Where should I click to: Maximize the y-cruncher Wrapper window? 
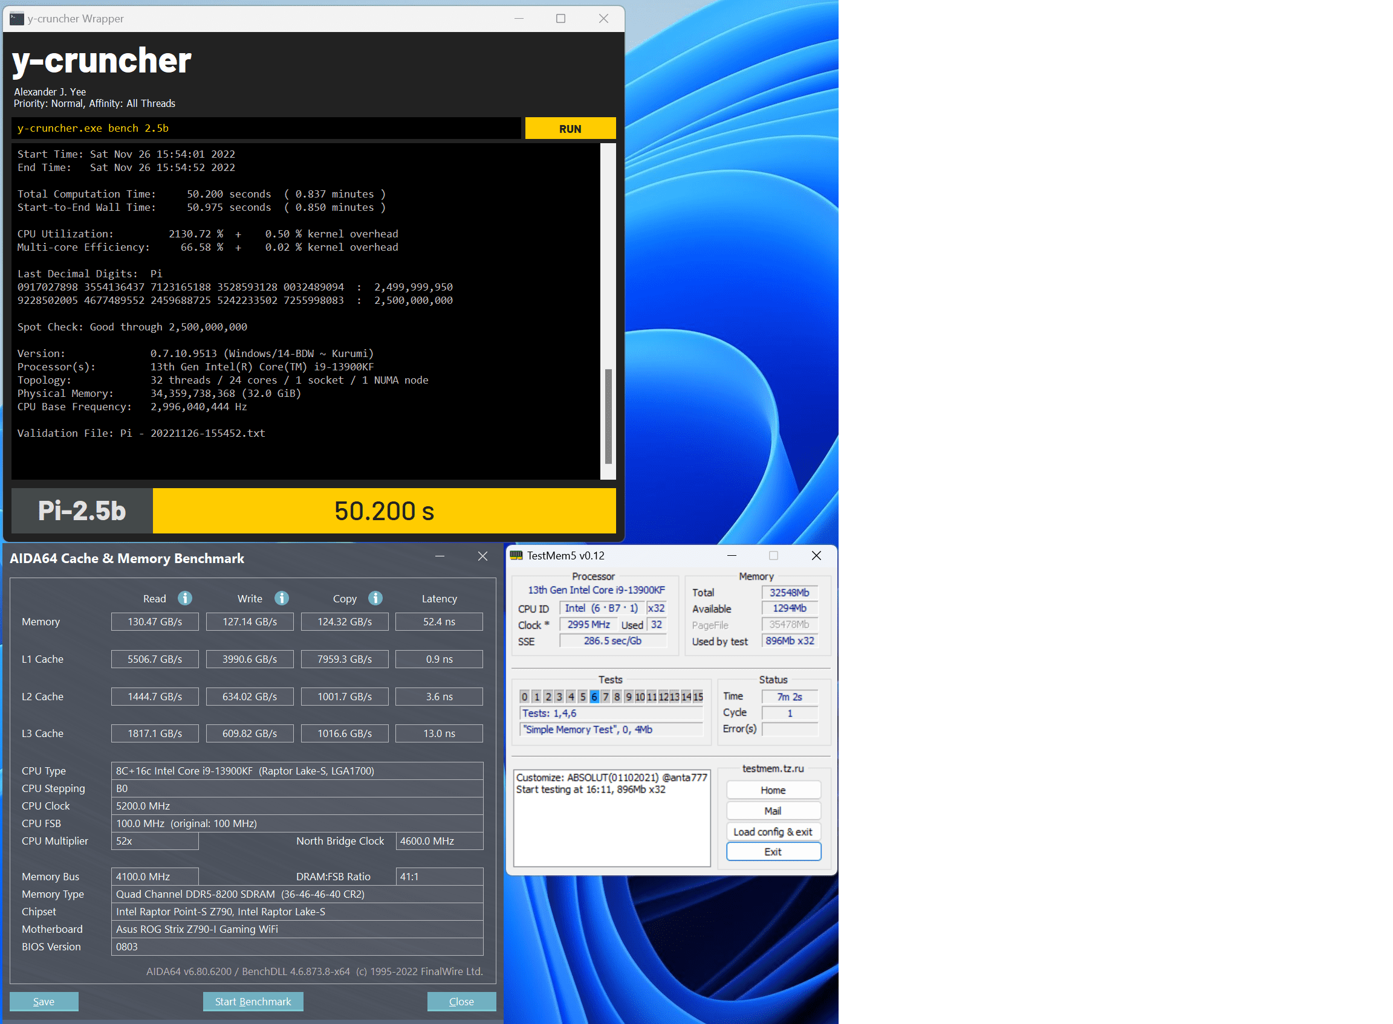point(560,19)
